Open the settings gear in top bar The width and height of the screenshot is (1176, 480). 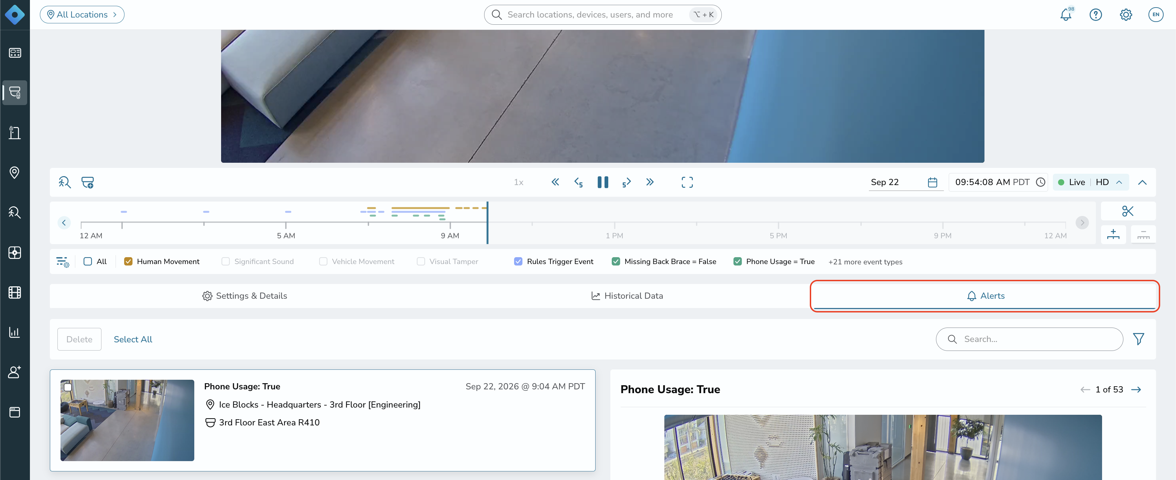[x=1126, y=14]
